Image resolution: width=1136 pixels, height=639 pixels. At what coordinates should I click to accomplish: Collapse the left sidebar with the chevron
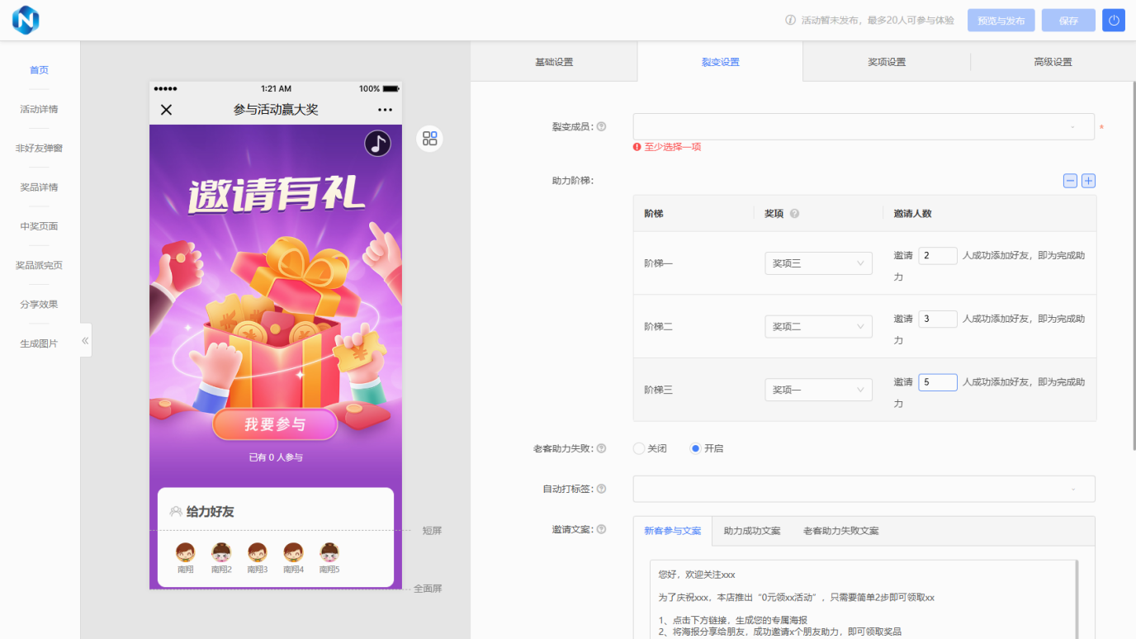click(84, 339)
